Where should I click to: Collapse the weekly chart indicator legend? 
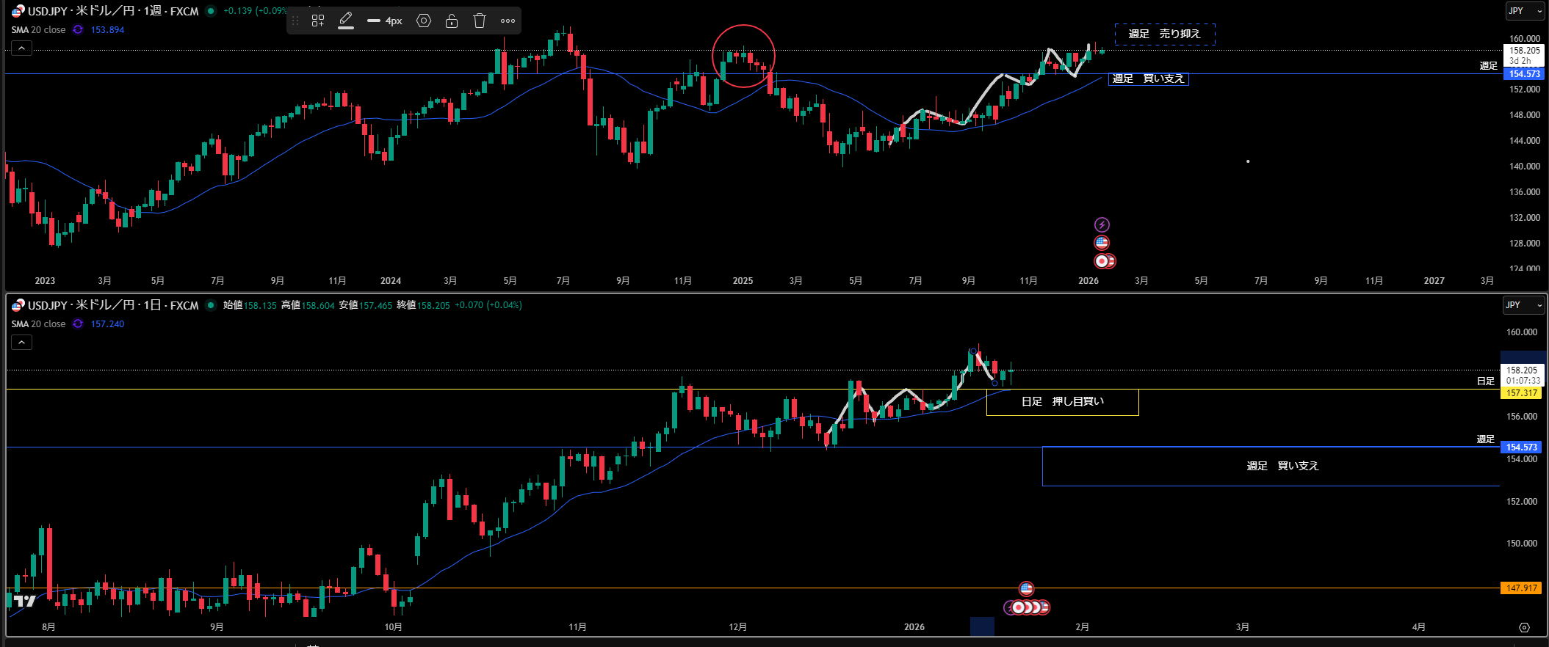[x=21, y=48]
